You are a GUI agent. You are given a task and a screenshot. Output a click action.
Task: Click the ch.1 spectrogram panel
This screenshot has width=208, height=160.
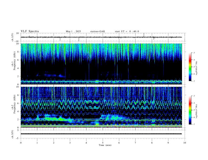[x=101, y=64]
